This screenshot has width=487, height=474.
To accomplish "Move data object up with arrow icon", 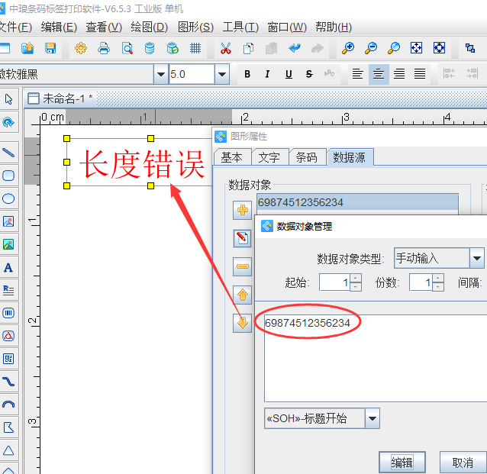I will (x=243, y=295).
